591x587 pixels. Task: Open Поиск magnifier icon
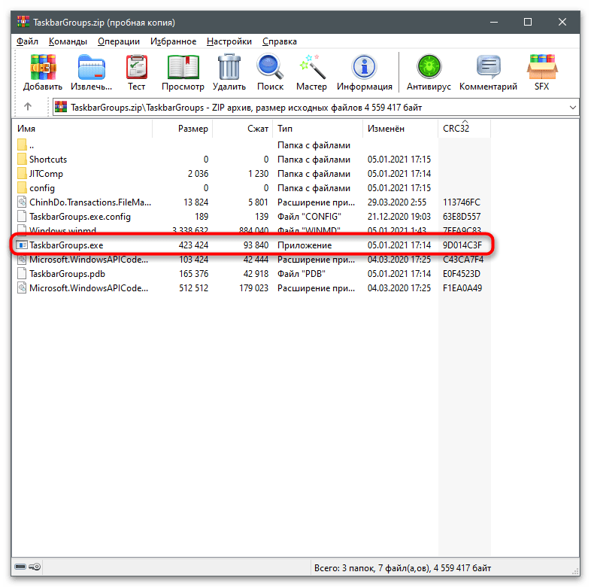pos(270,67)
